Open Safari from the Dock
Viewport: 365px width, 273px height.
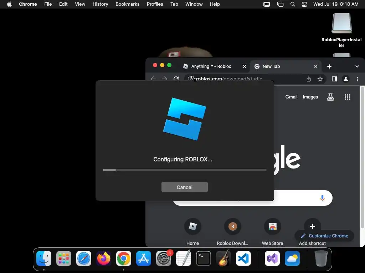click(83, 258)
